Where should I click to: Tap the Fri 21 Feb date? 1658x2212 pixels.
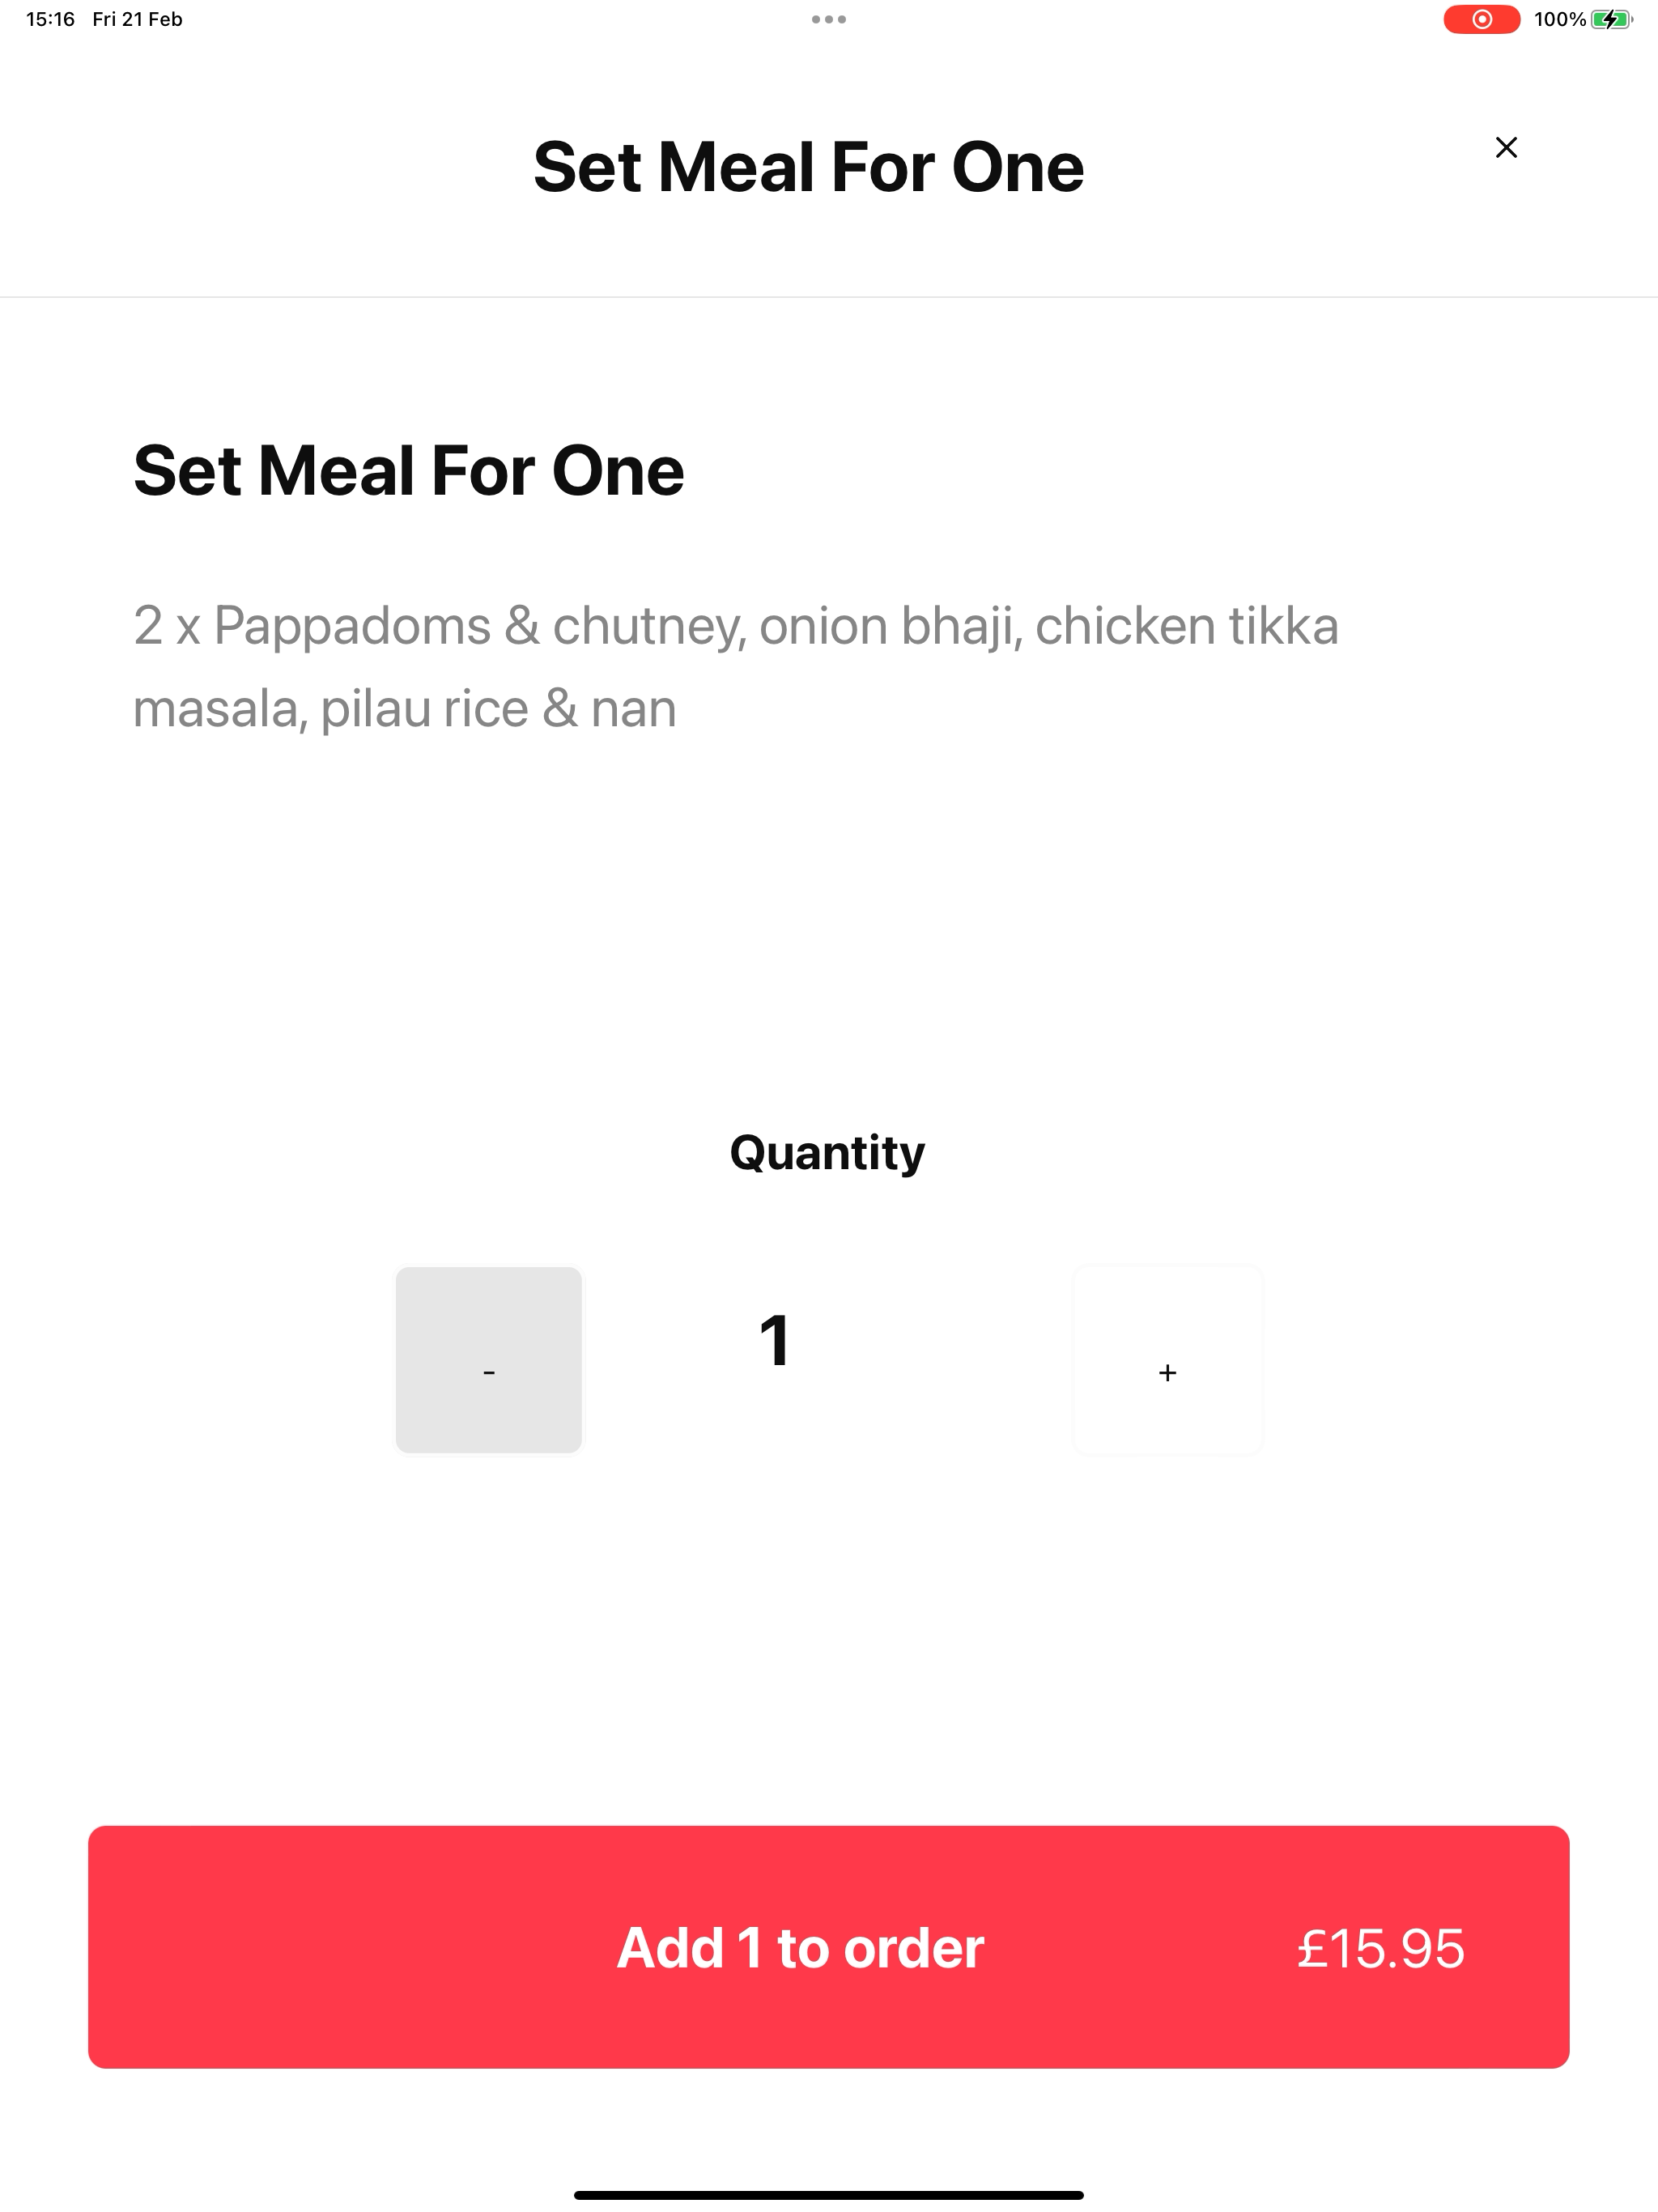[137, 19]
